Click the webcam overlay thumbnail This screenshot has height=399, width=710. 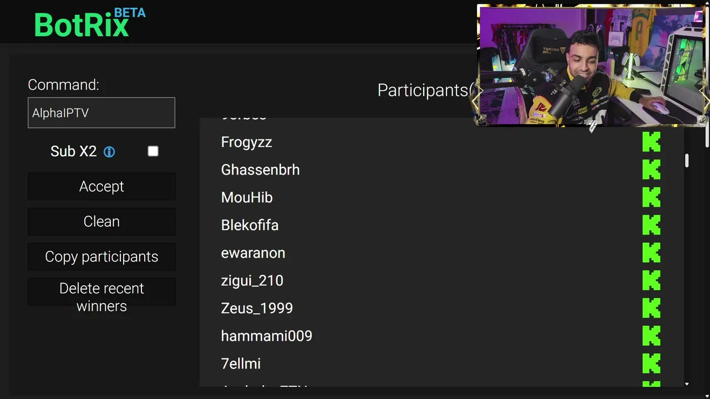(x=591, y=65)
